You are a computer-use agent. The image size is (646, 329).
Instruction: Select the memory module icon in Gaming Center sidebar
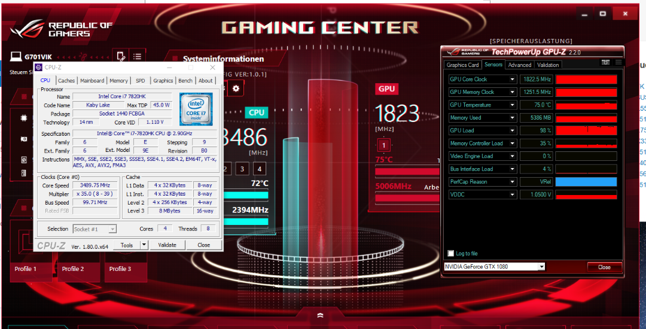24,172
